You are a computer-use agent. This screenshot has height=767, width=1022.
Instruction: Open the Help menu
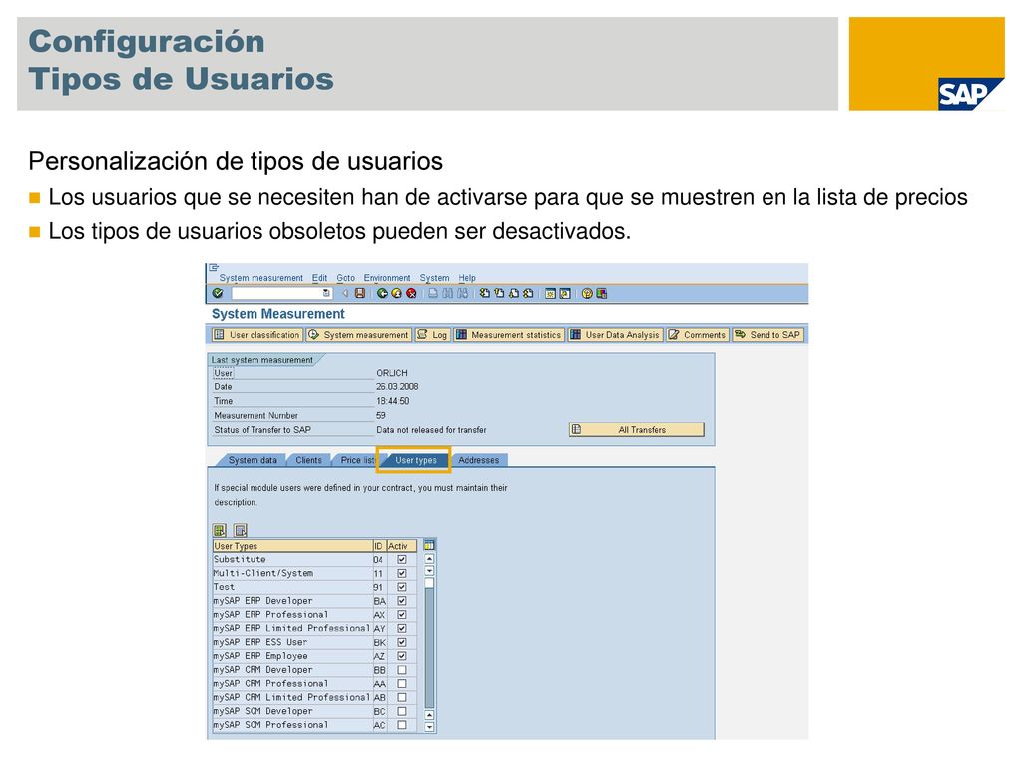467,278
